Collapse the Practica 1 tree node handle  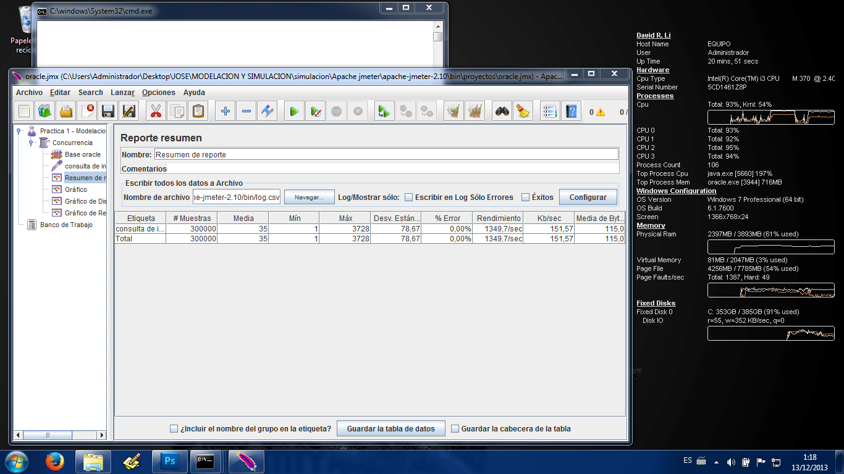point(19,131)
